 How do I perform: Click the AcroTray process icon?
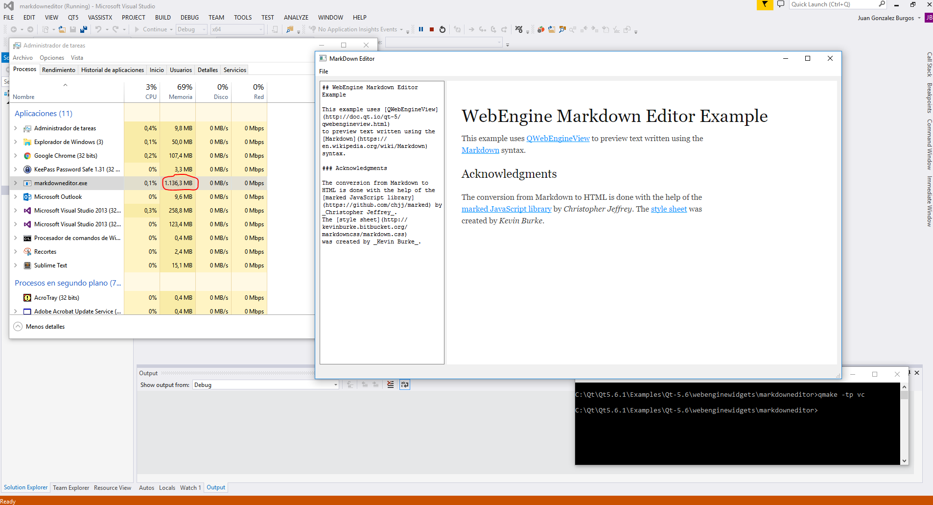(x=27, y=298)
